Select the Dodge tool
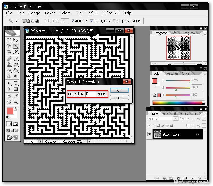The image size is (213, 186). tap(16, 76)
